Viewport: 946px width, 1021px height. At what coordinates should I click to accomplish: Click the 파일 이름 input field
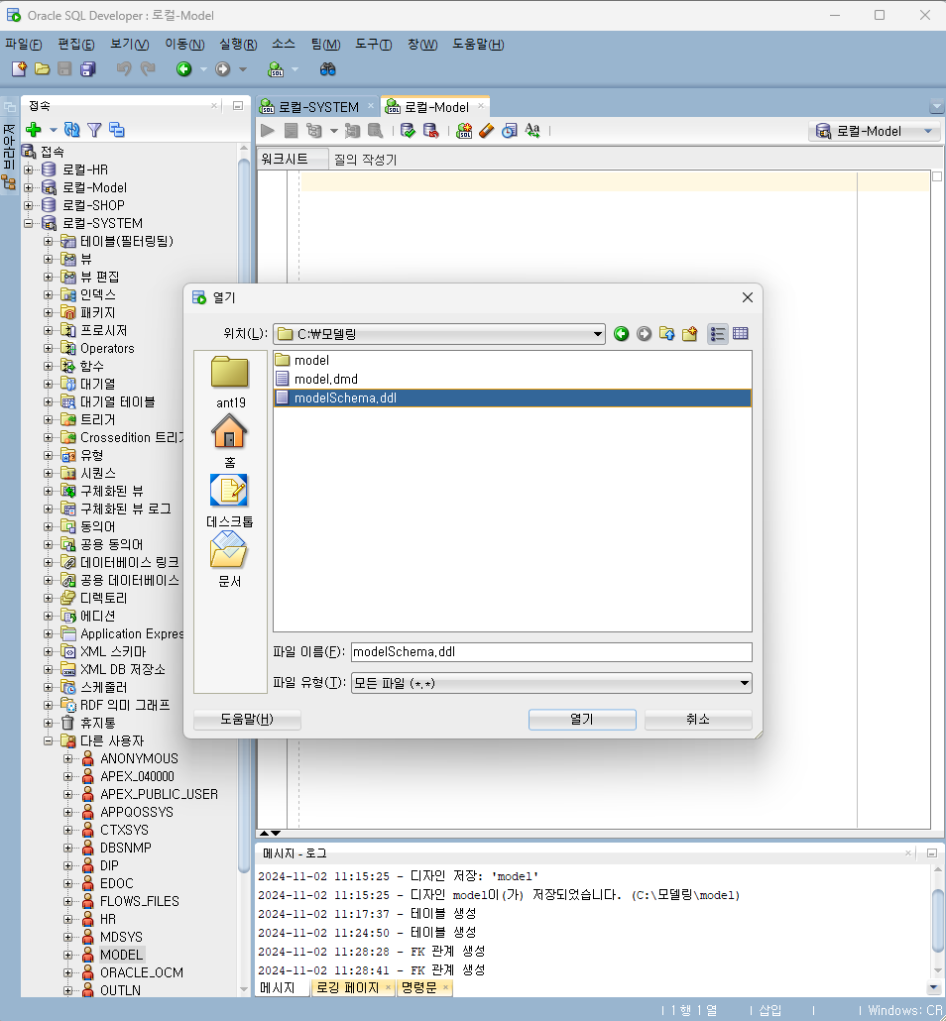551,652
